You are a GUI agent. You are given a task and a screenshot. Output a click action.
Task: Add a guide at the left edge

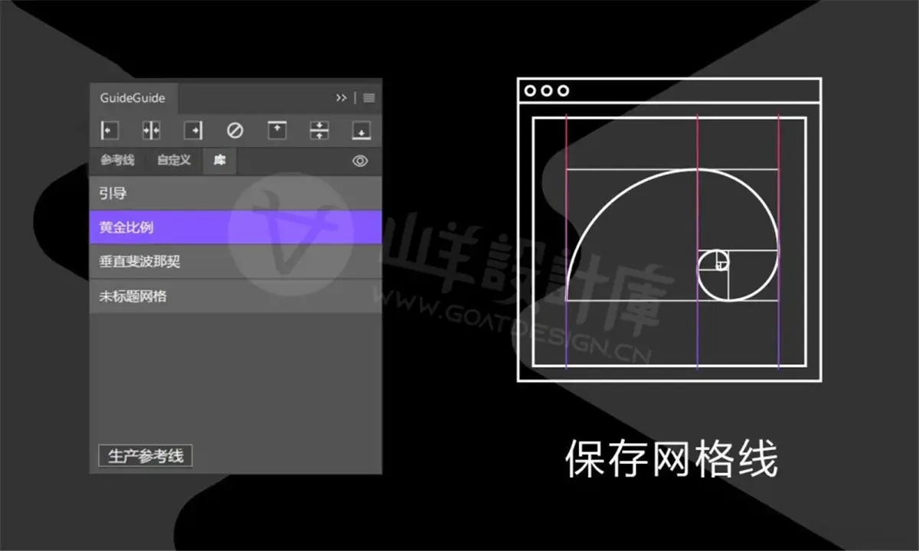(x=110, y=131)
